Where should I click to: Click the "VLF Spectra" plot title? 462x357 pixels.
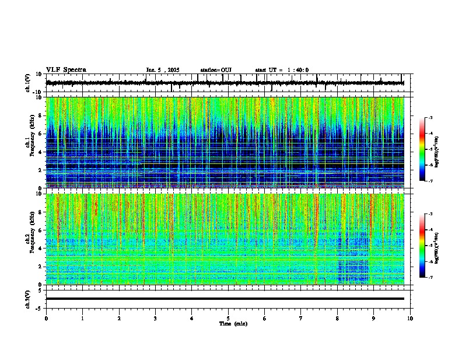pos(66,70)
